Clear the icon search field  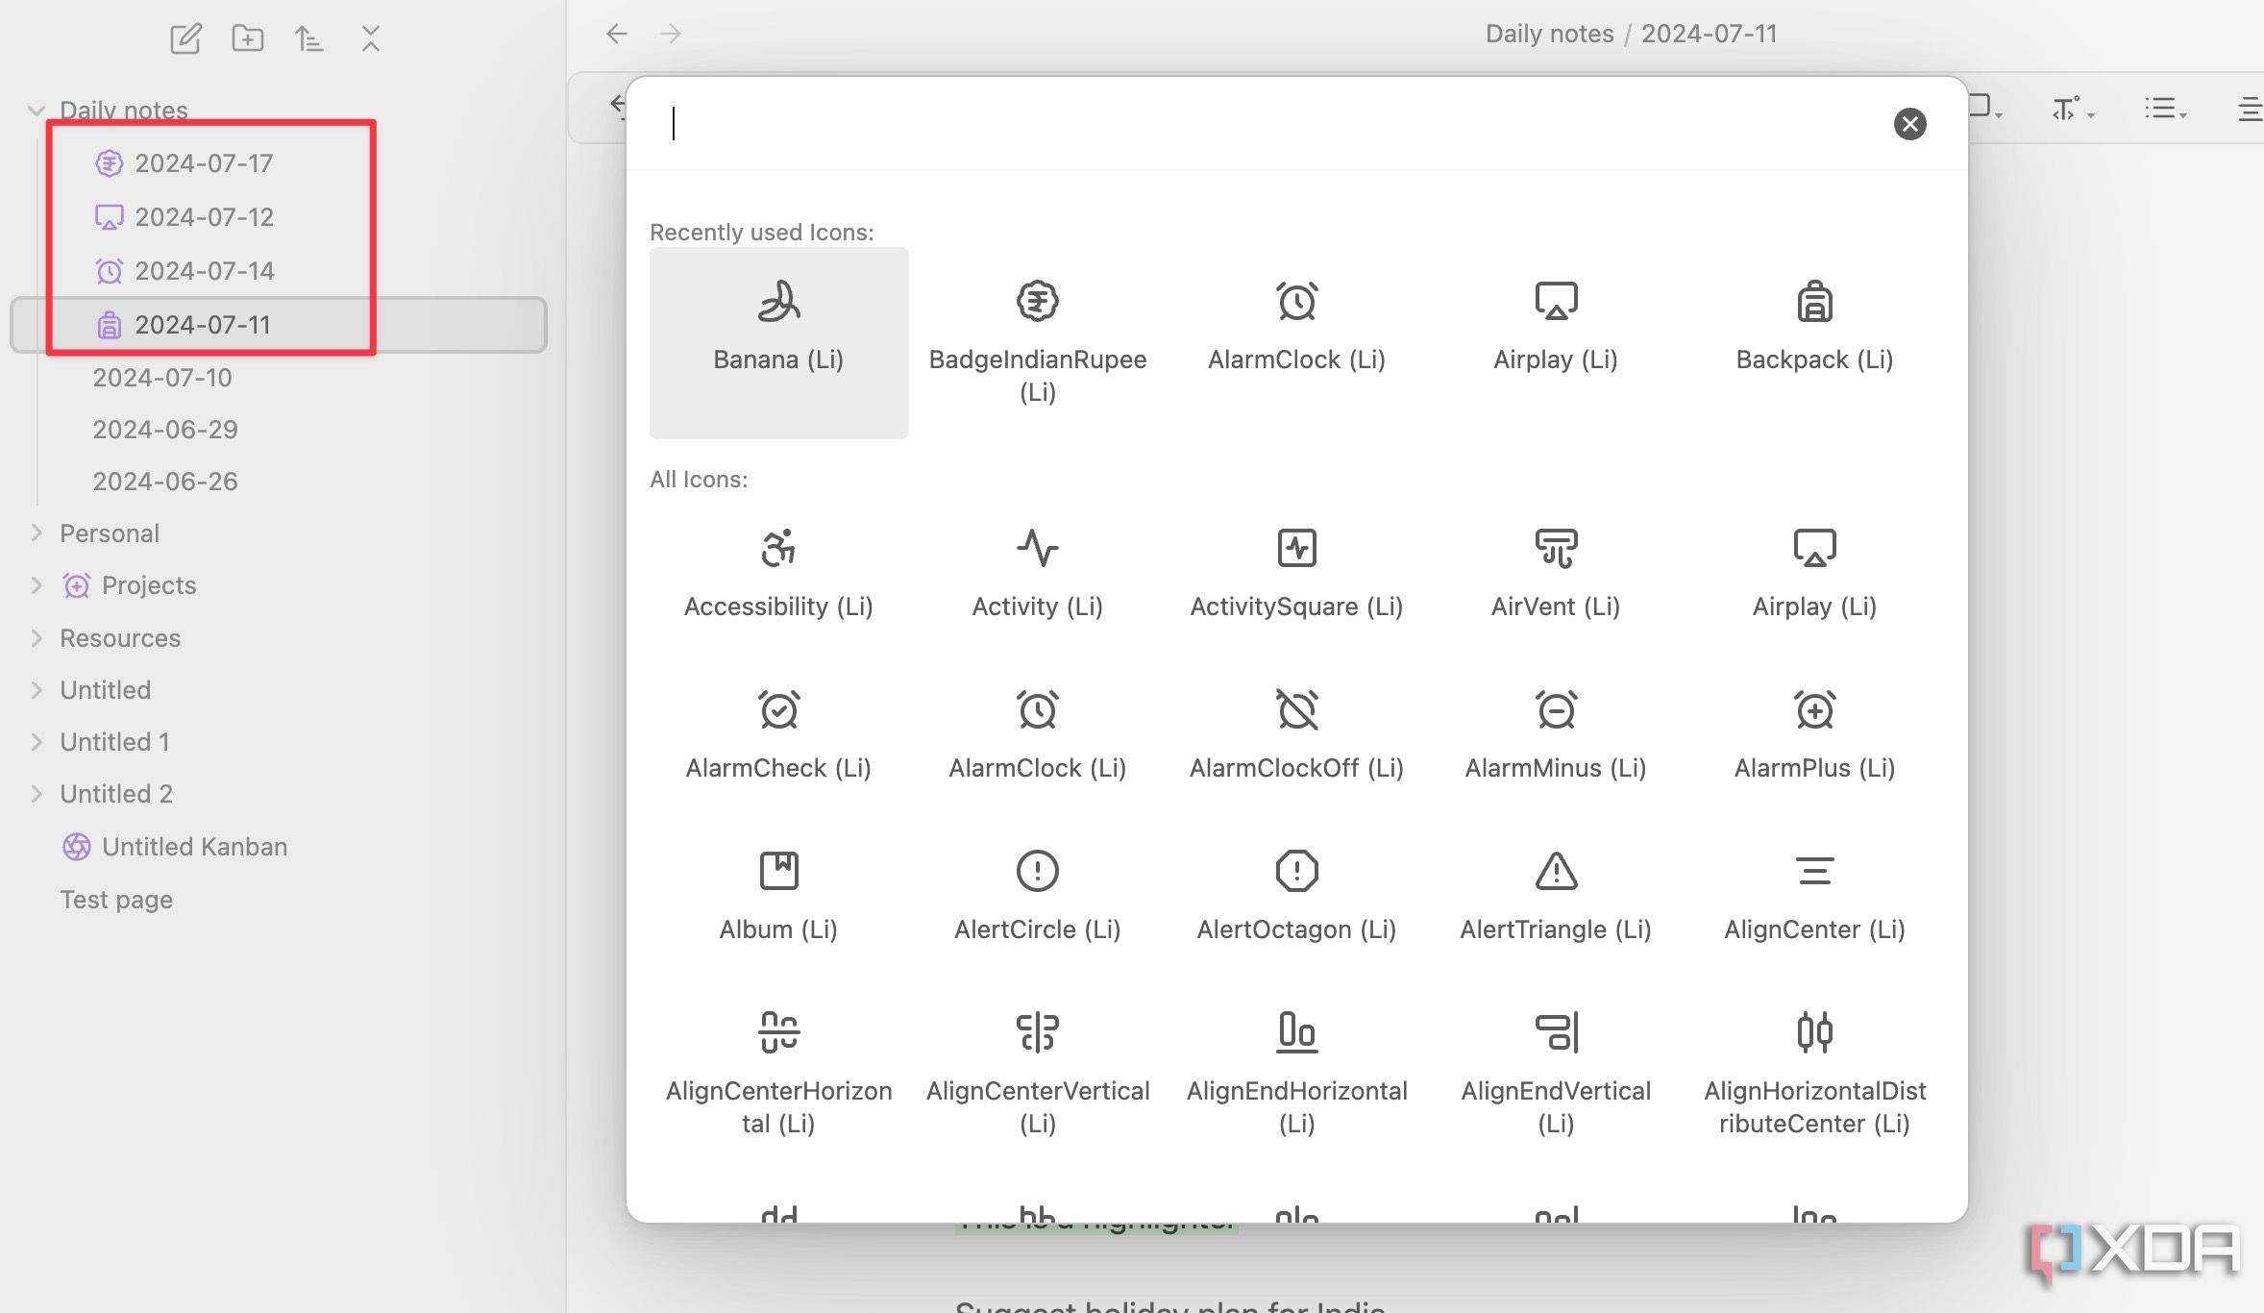click(x=1909, y=124)
